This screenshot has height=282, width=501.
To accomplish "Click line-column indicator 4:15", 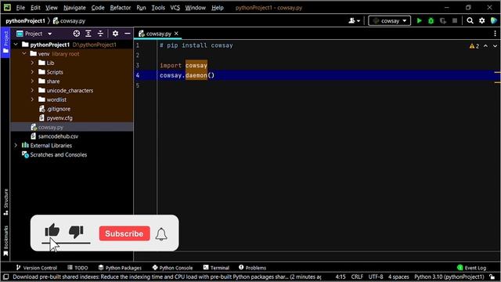I will pos(341,277).
